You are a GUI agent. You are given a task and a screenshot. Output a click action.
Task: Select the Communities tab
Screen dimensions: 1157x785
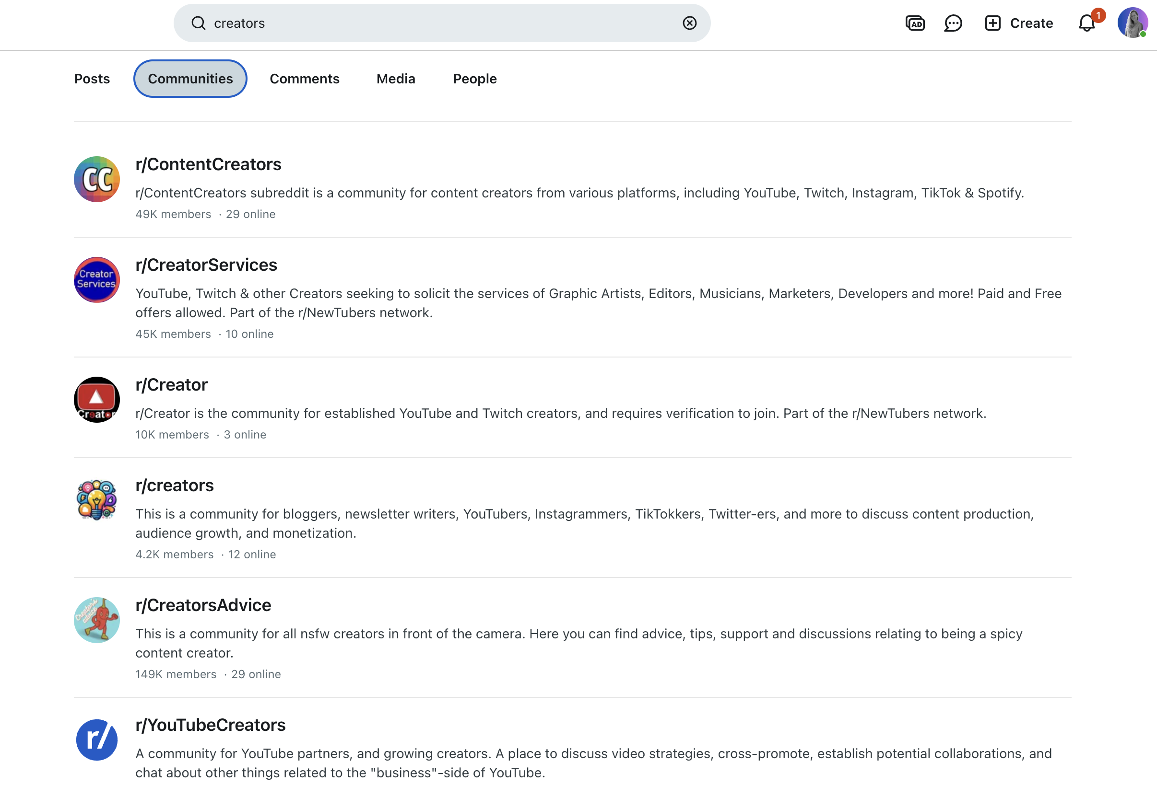pos(190,79)
